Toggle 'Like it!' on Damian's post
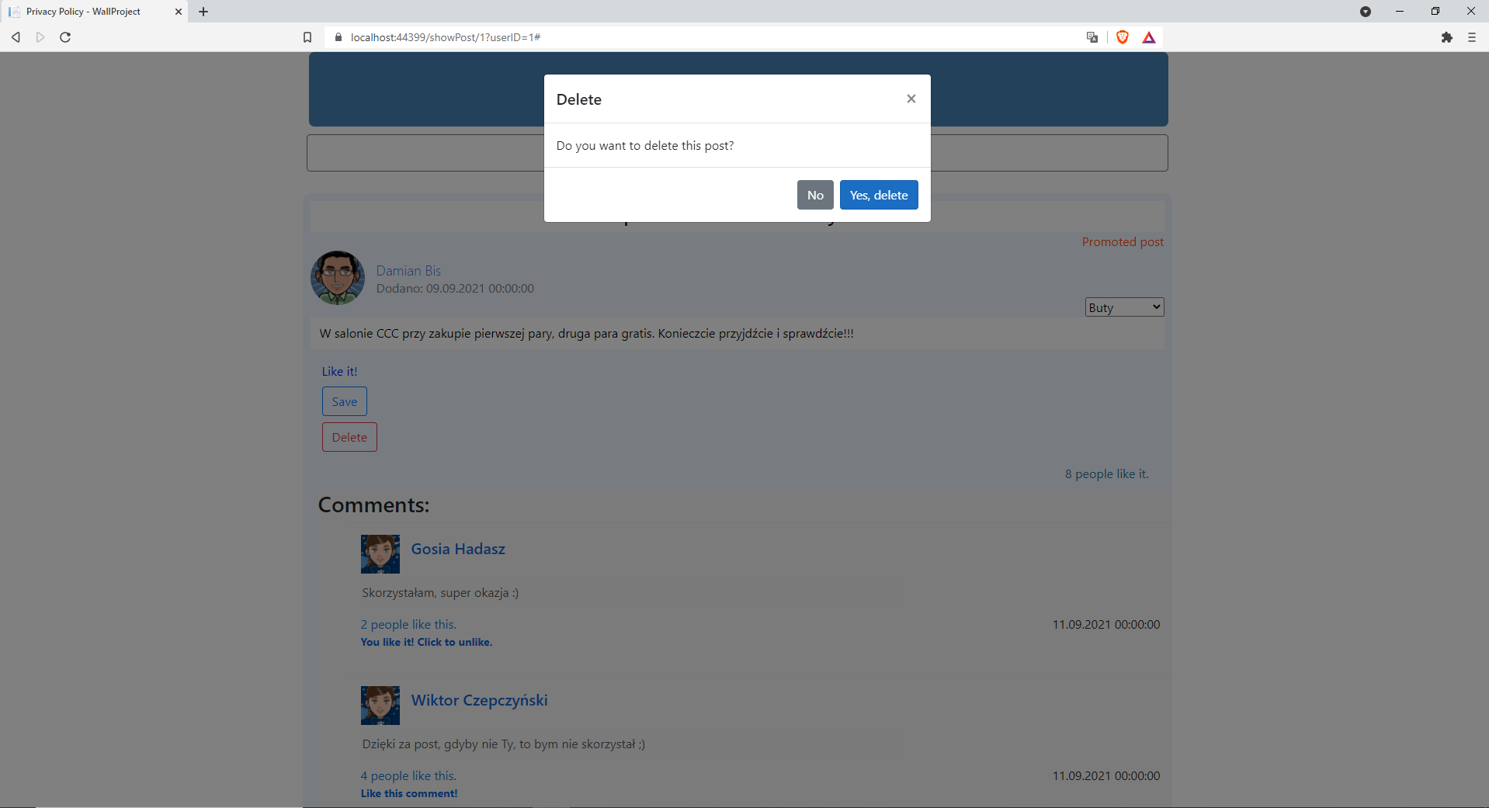Image resolution: width=1489 pixels, height=808 pixels. (x=338, y=371)
